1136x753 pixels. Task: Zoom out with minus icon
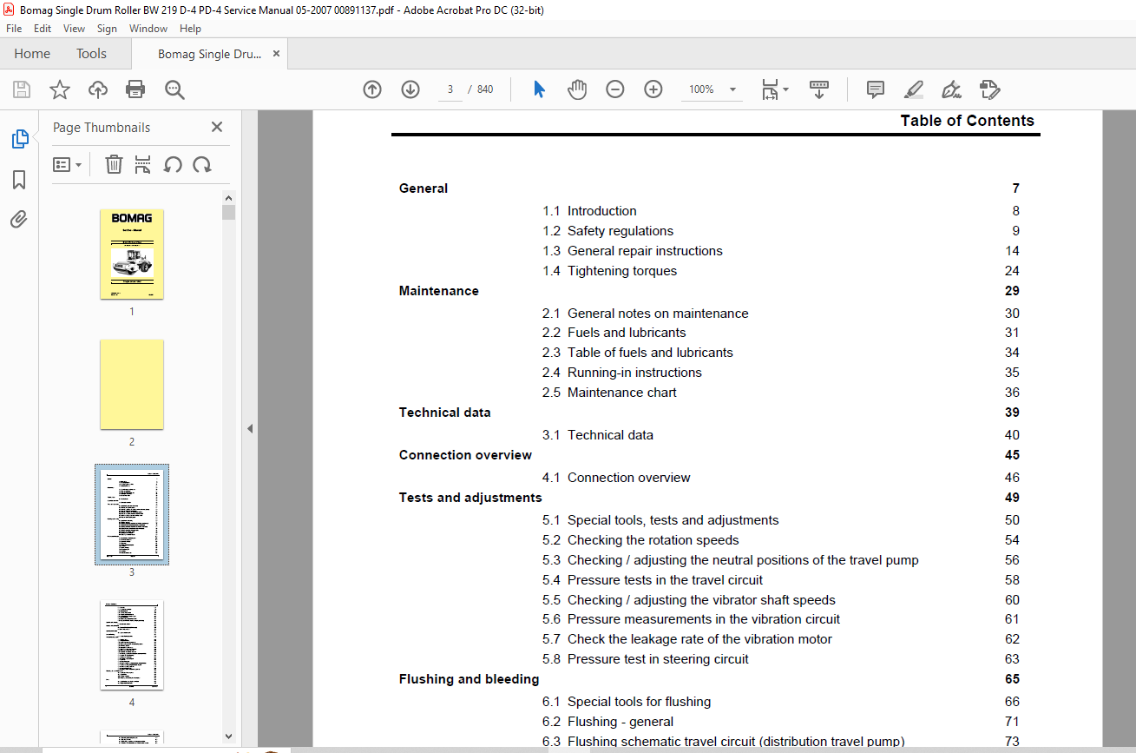615,89
